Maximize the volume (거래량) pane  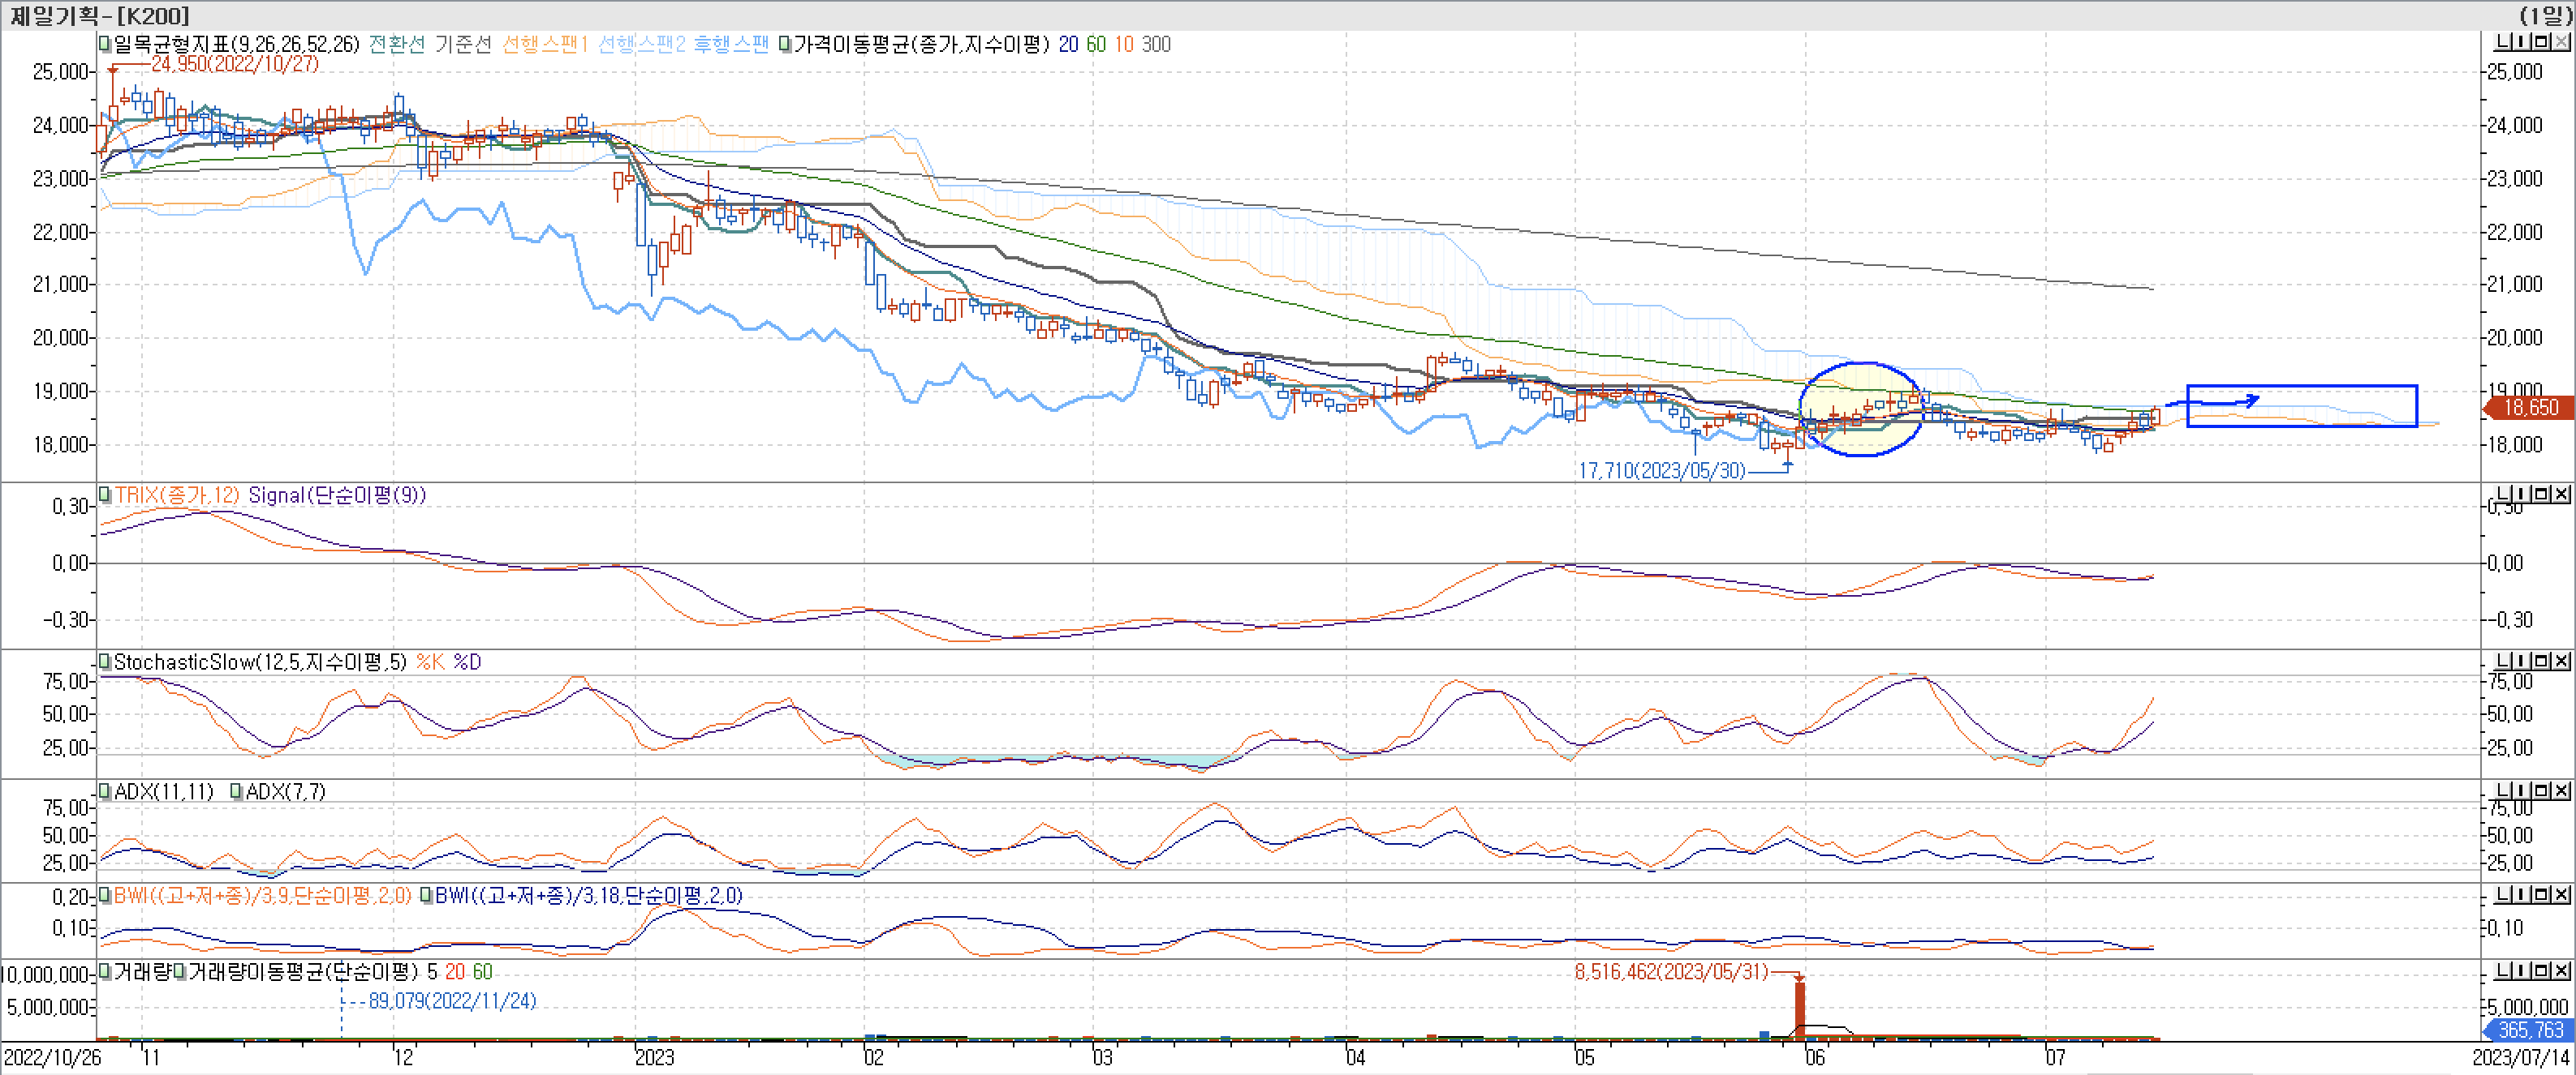coord(2541,971)
